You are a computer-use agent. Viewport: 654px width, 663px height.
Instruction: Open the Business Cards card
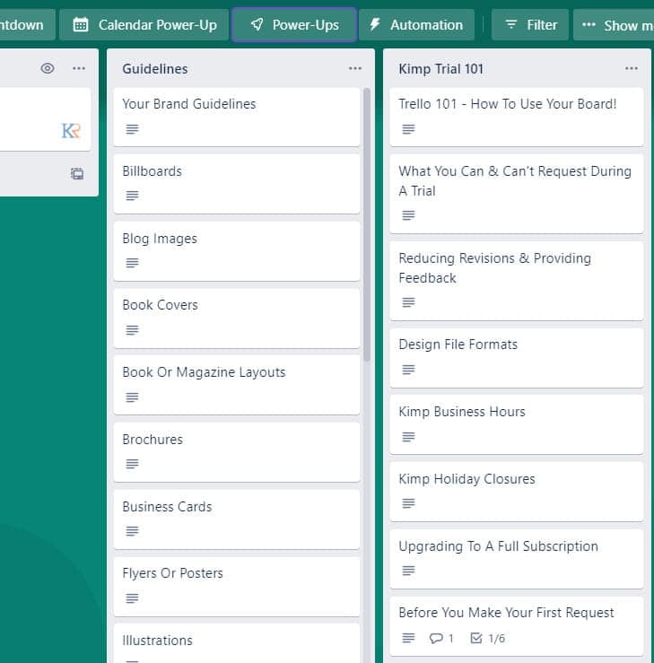(x=237, y=519)
